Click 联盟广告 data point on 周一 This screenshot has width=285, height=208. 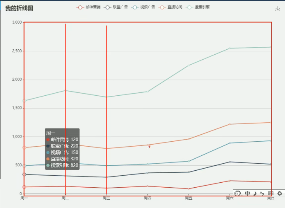(24, 174)
